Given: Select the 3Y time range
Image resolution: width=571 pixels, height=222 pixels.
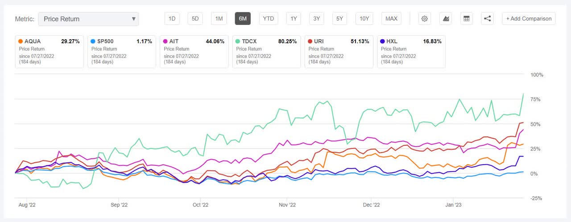Looking at the screenshot, I should coord(316,18).
